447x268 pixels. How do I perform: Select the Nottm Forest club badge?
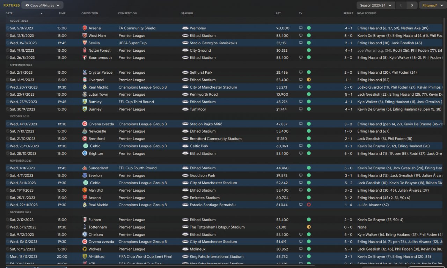pyautogui.click(x=85, y=50)
